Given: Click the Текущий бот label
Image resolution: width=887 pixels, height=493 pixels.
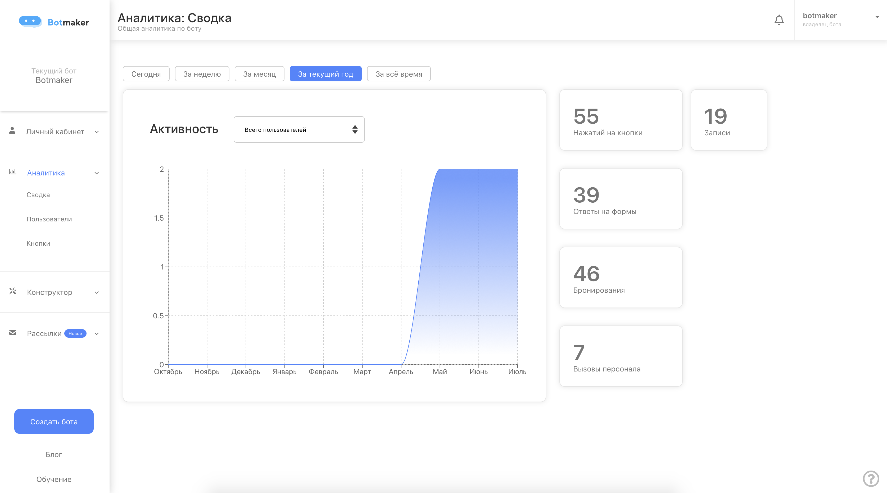Looking at the screenshot, I should (x=54, y=71).
